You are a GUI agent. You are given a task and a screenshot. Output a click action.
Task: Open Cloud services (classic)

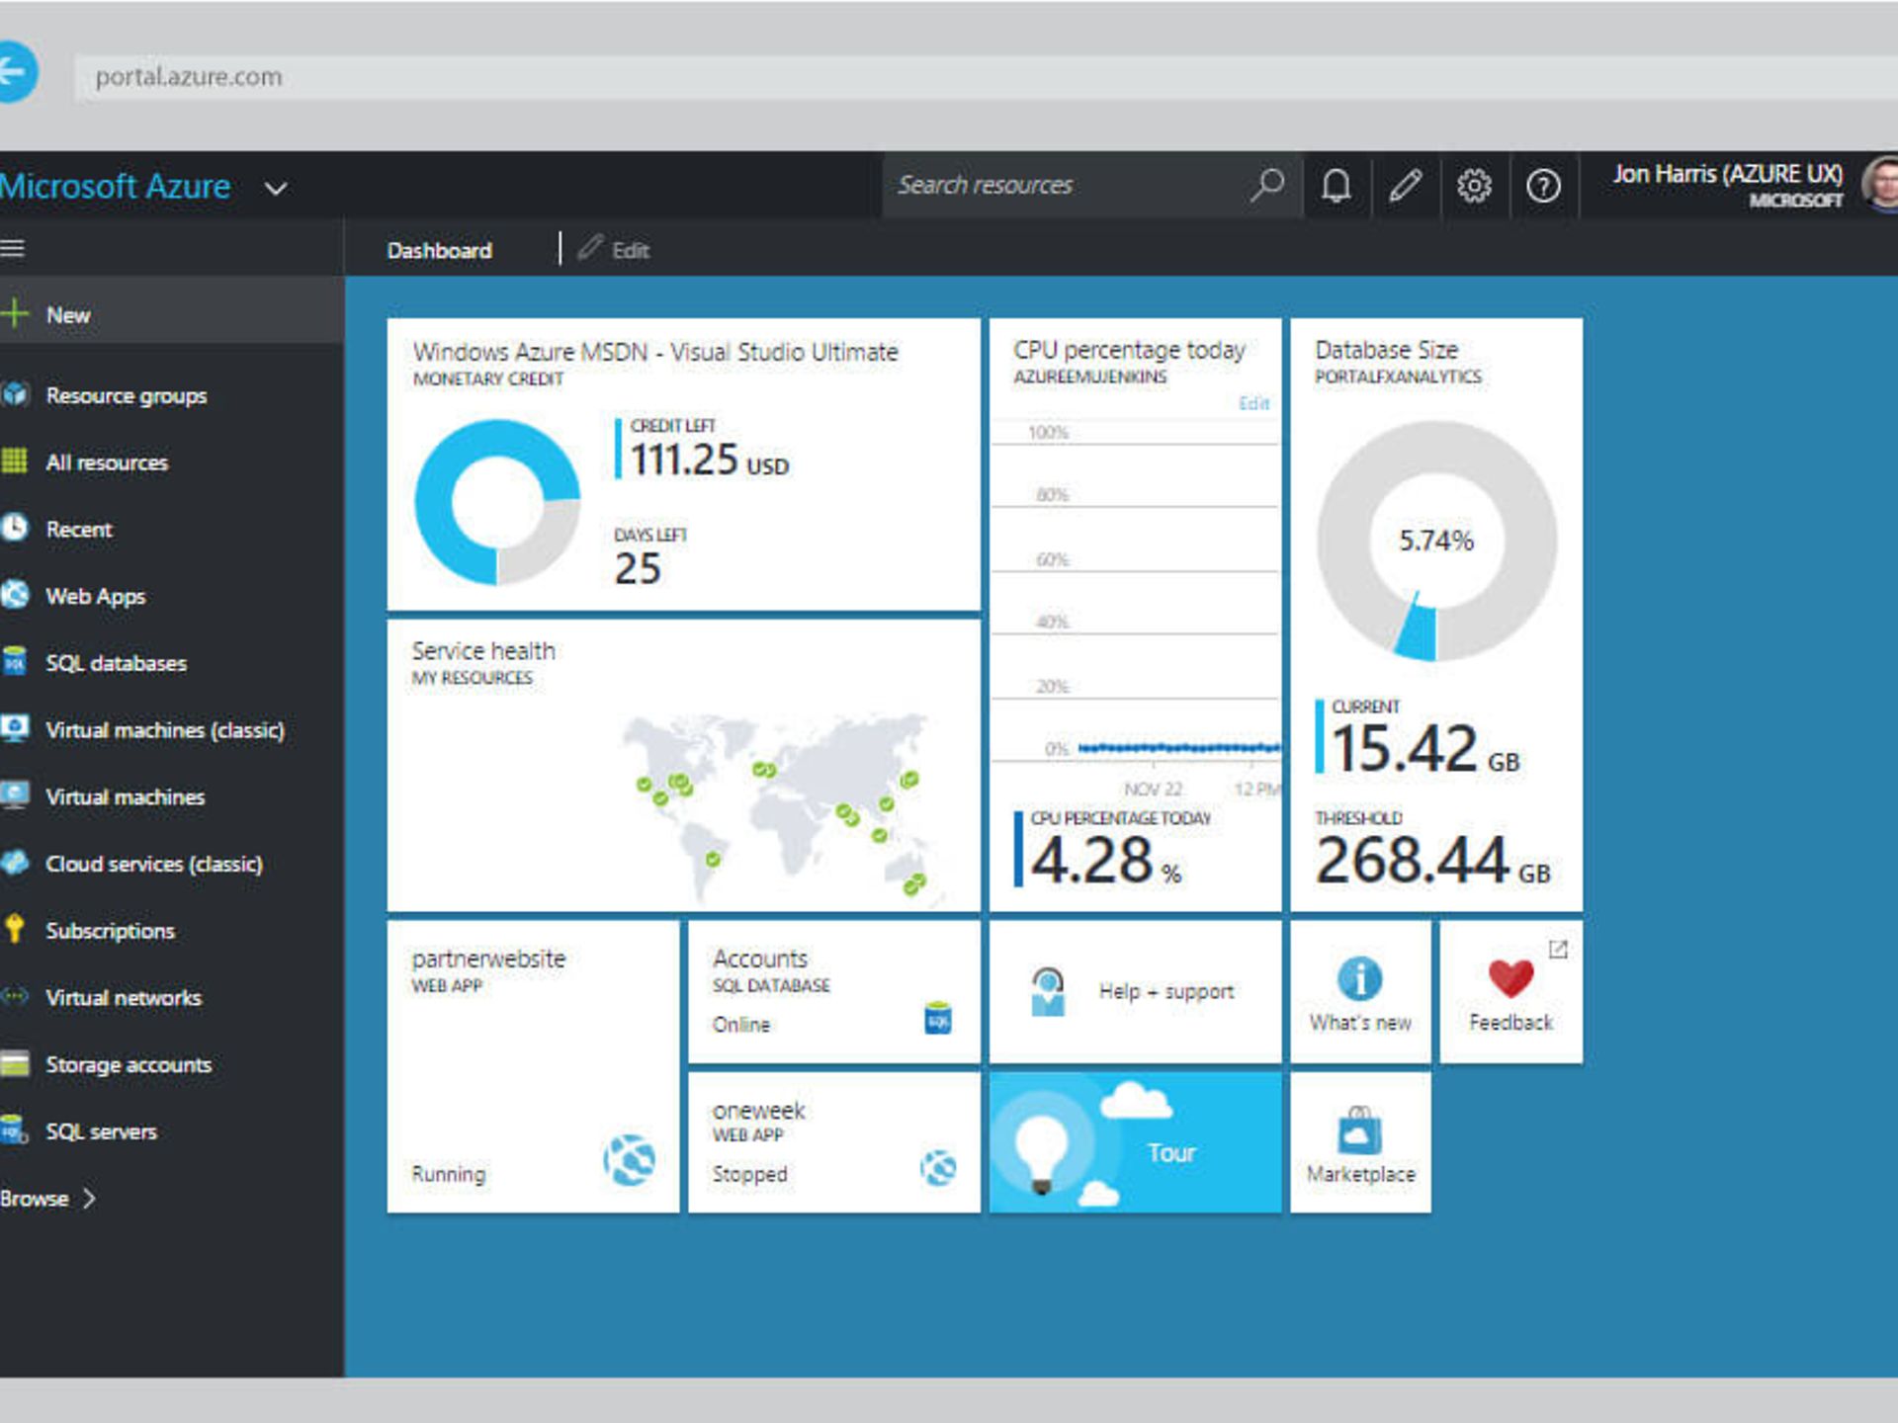152,864
